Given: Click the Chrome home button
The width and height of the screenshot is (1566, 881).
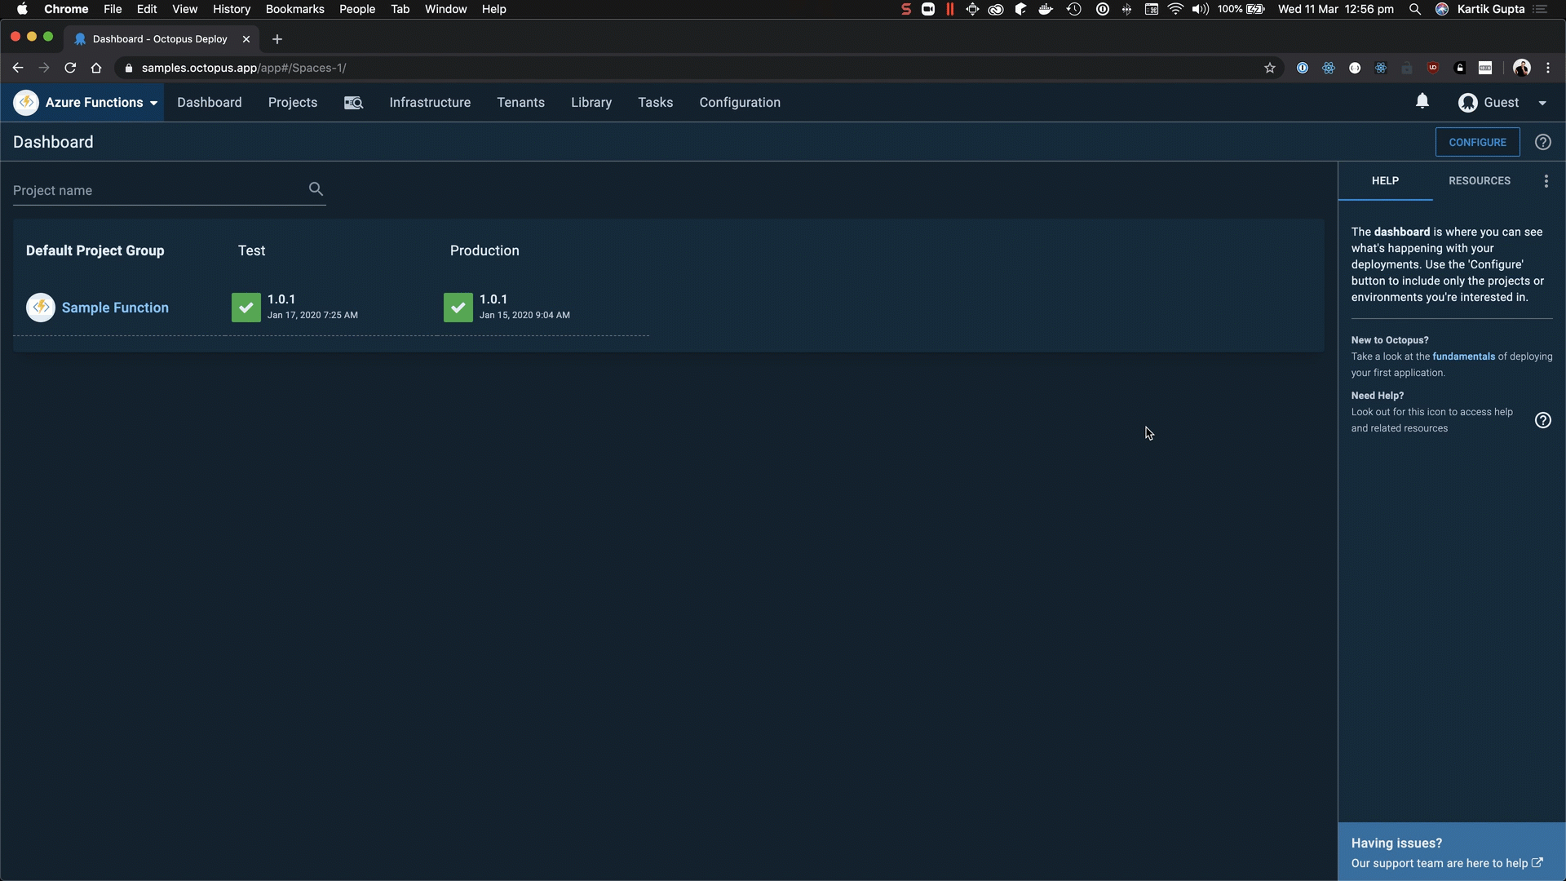Looking at the screenshot, I should pyautogui.click(x=96, y=69).
